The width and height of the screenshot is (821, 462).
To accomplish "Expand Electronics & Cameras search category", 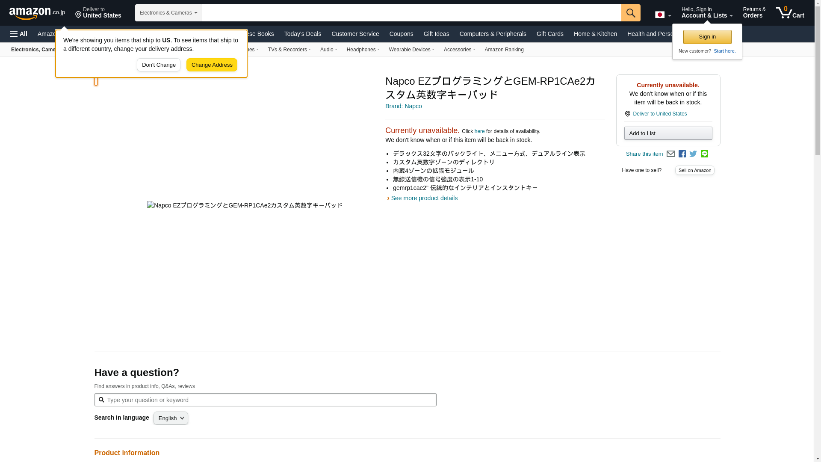I will tap(168, 13).
